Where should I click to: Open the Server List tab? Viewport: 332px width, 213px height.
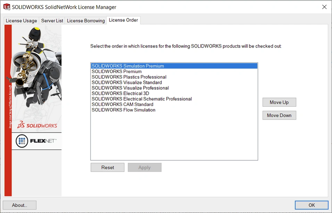(52, 21)
